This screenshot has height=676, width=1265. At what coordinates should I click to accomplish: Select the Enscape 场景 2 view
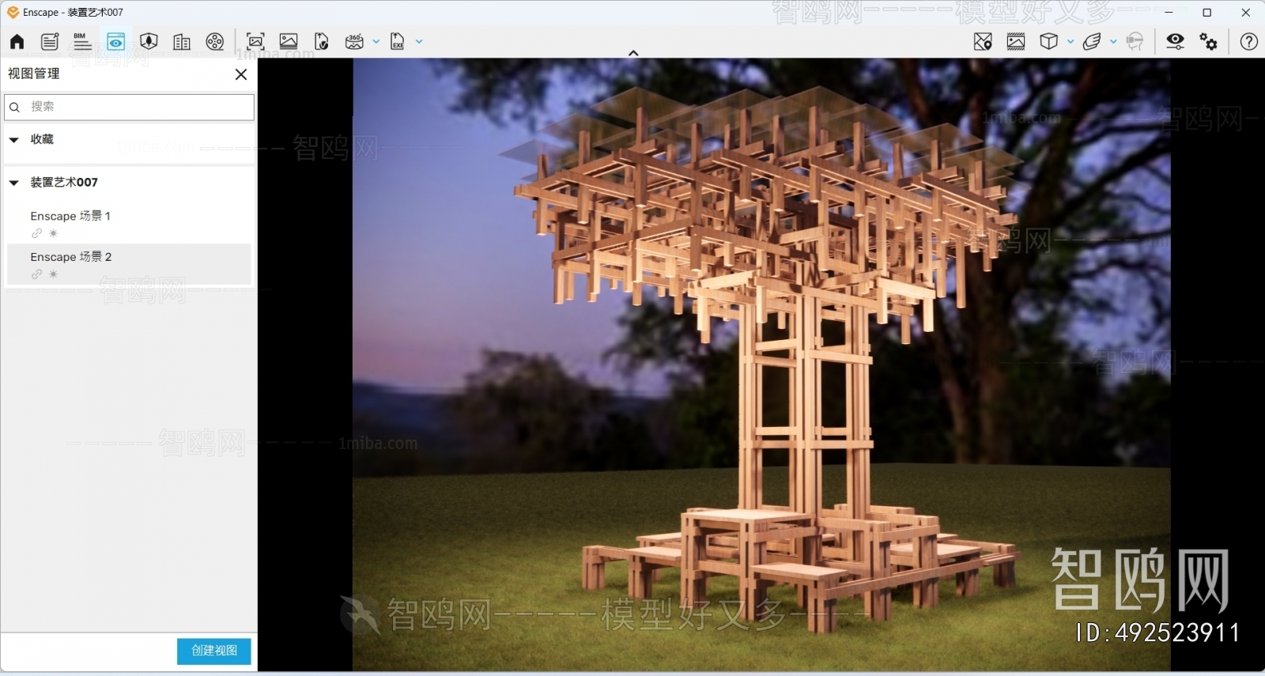[71, 257]
